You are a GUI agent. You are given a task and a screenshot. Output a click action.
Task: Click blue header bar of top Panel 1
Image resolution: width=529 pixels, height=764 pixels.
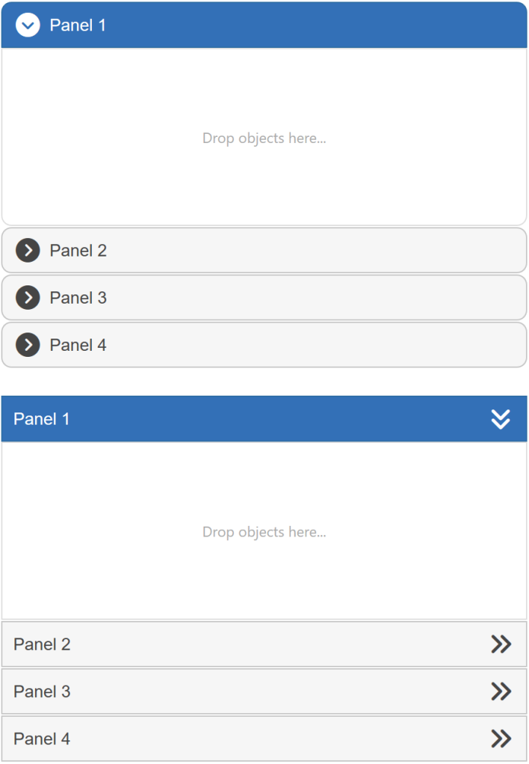304,25
